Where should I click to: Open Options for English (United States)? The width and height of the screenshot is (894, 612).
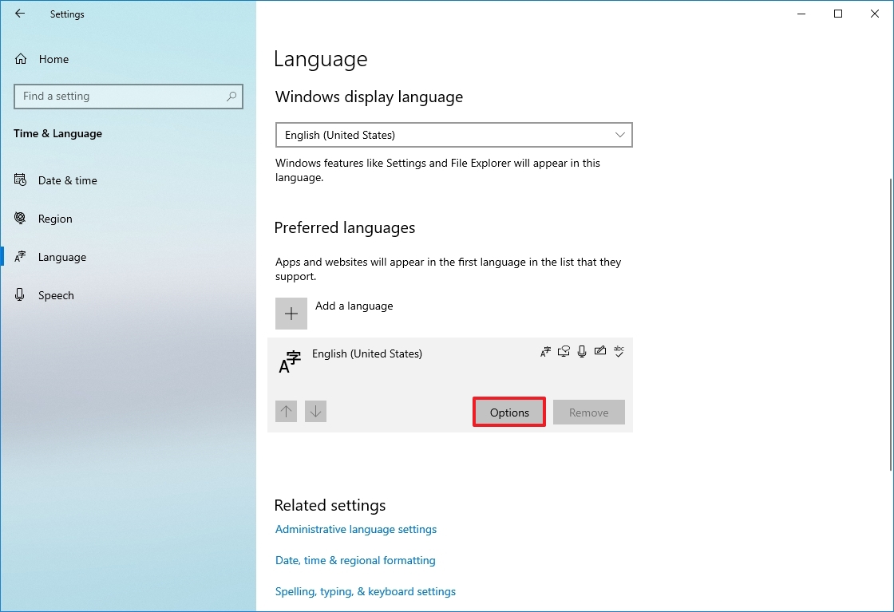coord(509,412)
